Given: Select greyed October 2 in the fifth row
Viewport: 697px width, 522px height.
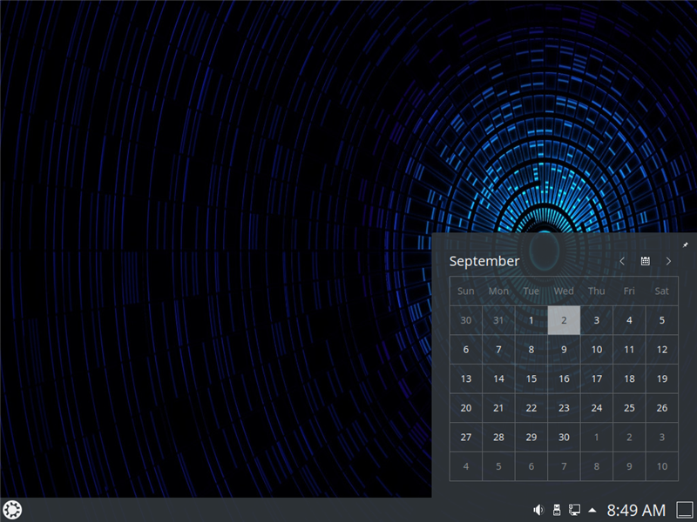Looking at the screenshot, I should 629,438.
